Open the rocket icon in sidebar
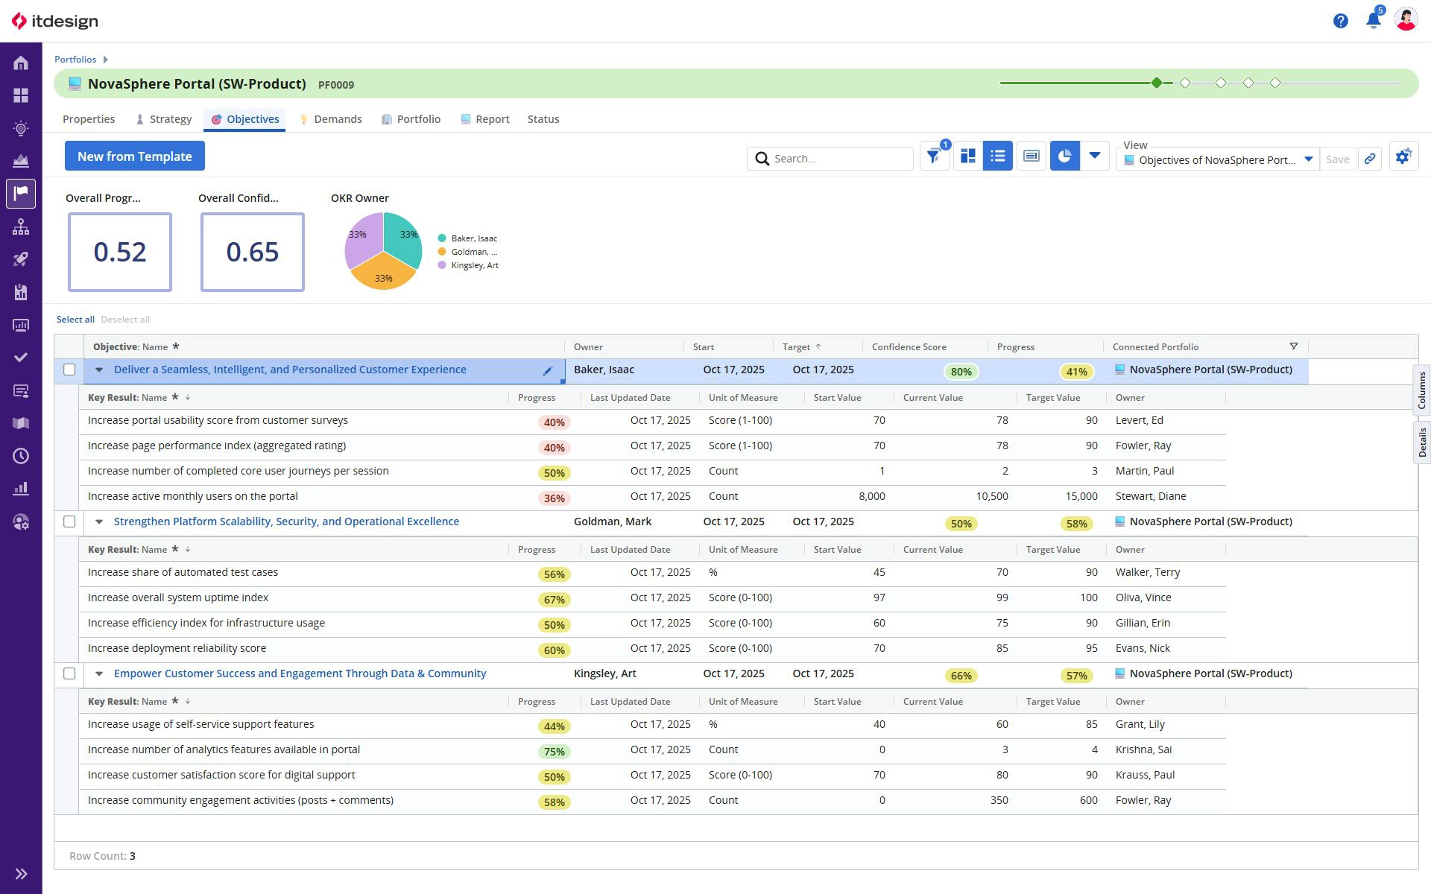 pos(21,259)
